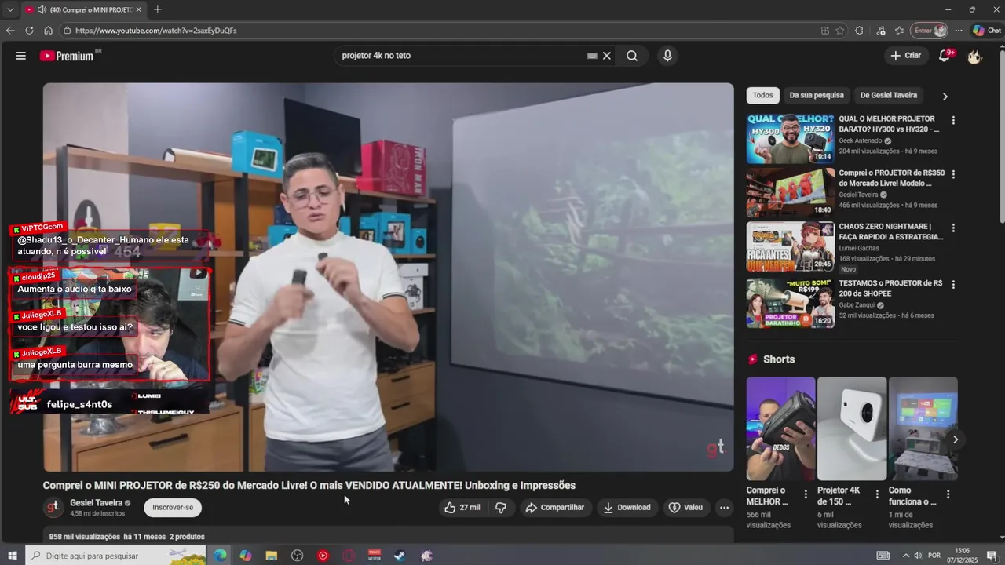Open Windows Start menu

point(12,556)
